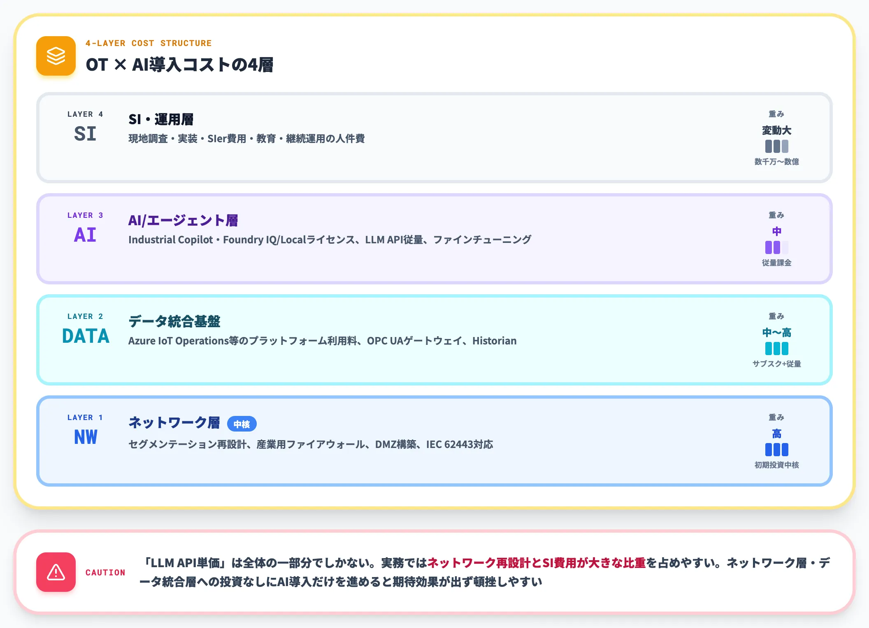Select the 'LAYER 4' label
Screen dimensions: 869x628
[85, 114]
